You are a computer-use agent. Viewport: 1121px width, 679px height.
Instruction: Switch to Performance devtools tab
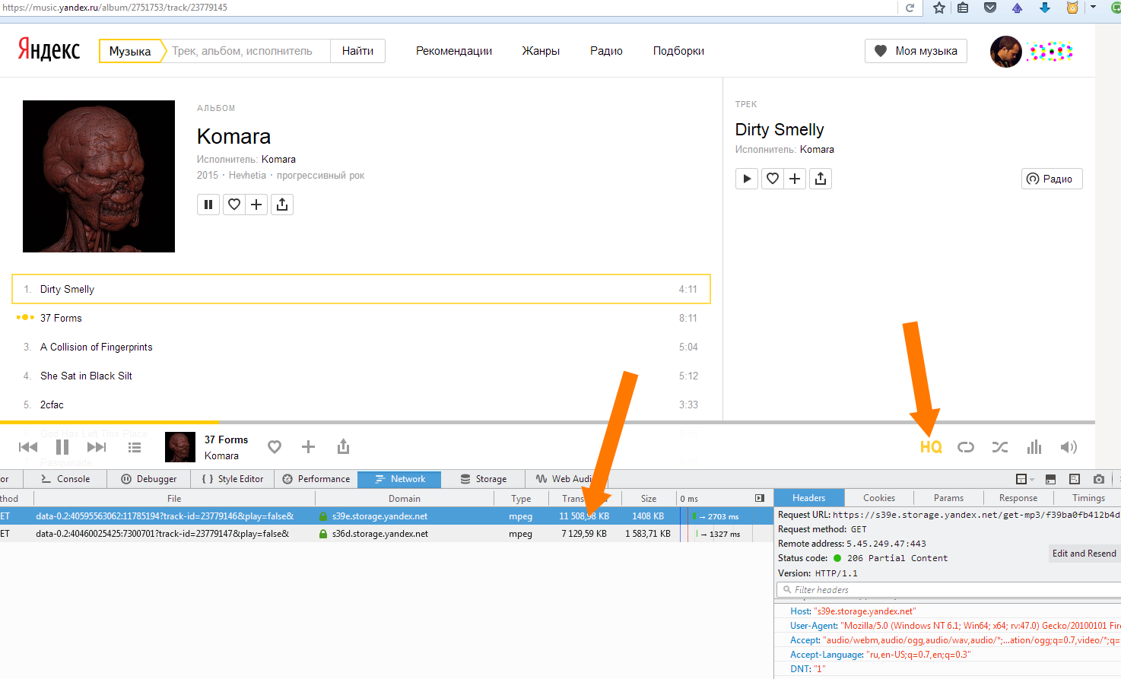point(316,479)
